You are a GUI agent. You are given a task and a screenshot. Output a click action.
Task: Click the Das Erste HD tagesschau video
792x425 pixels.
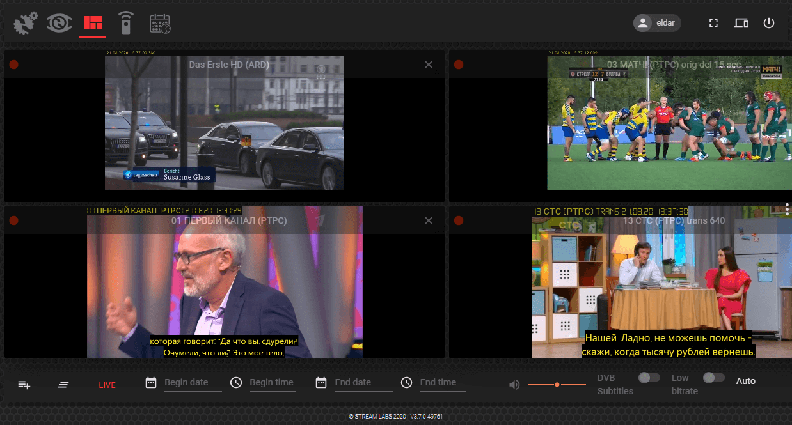pyautogui.click(x=225, y=123)
